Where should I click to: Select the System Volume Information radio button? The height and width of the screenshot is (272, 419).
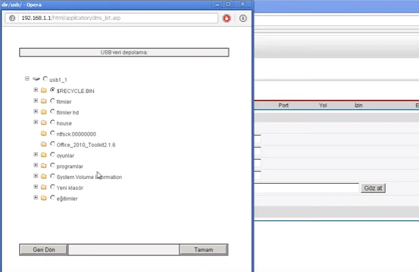(x=52, y=176)
